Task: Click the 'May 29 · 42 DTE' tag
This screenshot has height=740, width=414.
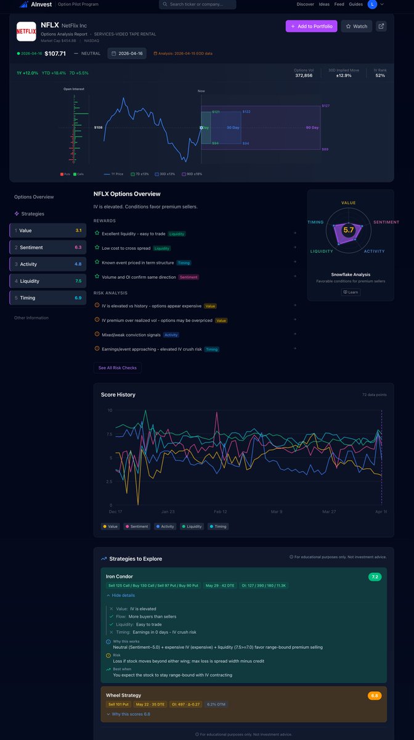Action: (219, 585)
